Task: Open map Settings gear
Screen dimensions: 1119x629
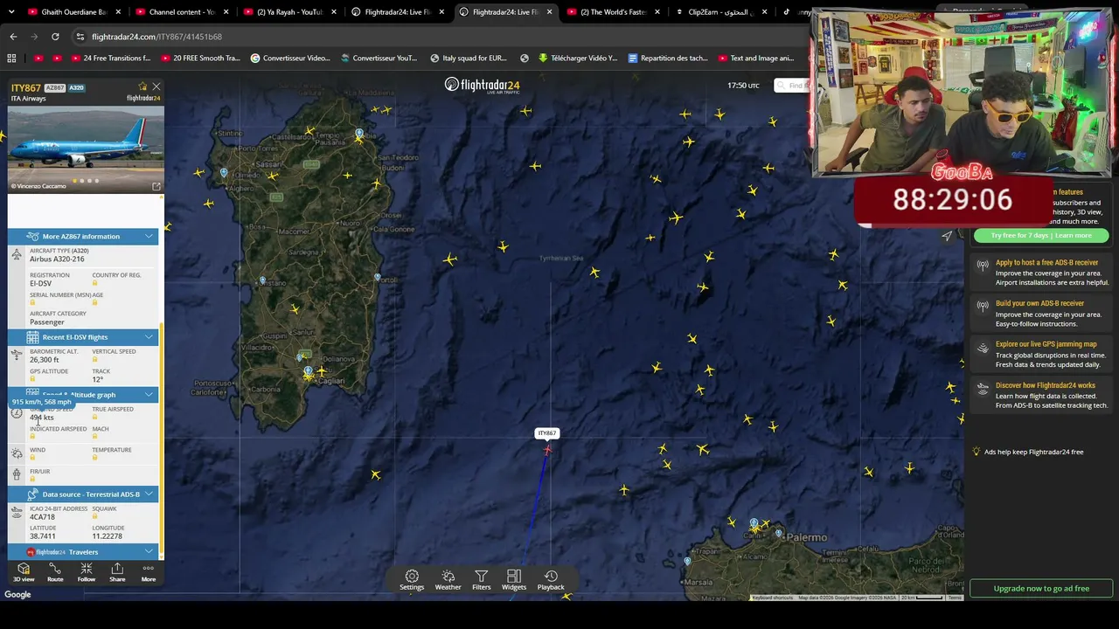Action: [412, 580]
